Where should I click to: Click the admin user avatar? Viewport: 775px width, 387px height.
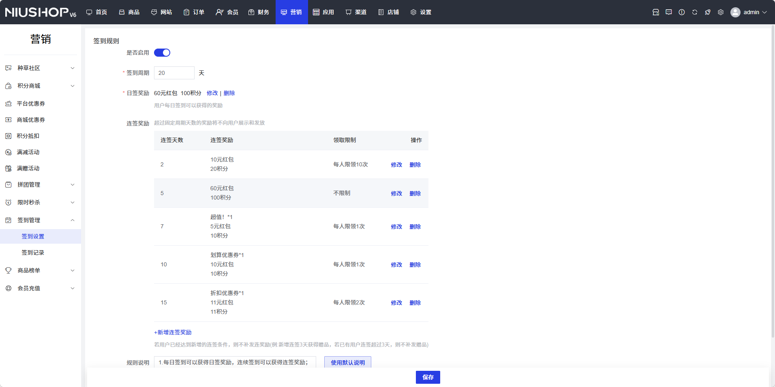(735, 12)
